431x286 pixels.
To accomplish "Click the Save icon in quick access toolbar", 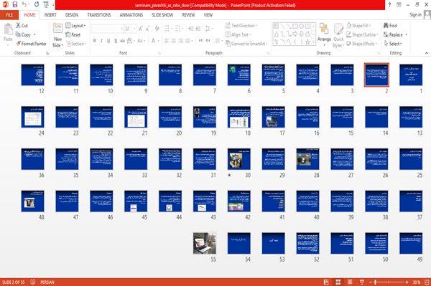I will click(15, 5).
